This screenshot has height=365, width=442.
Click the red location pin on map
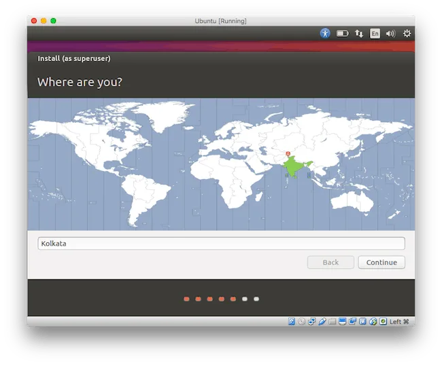coord(288,153)
